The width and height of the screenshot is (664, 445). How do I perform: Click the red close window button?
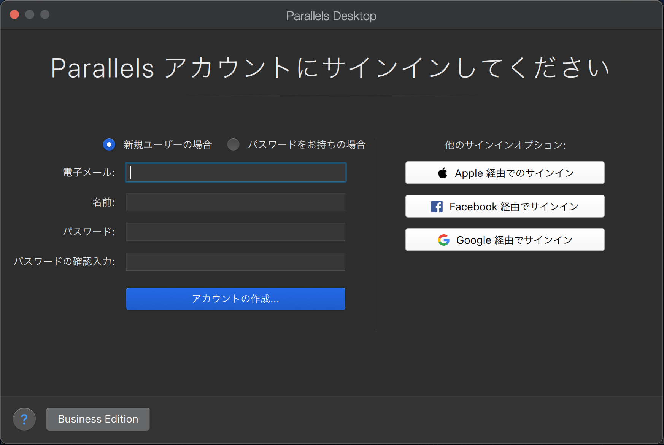click(x=14, y=14)
